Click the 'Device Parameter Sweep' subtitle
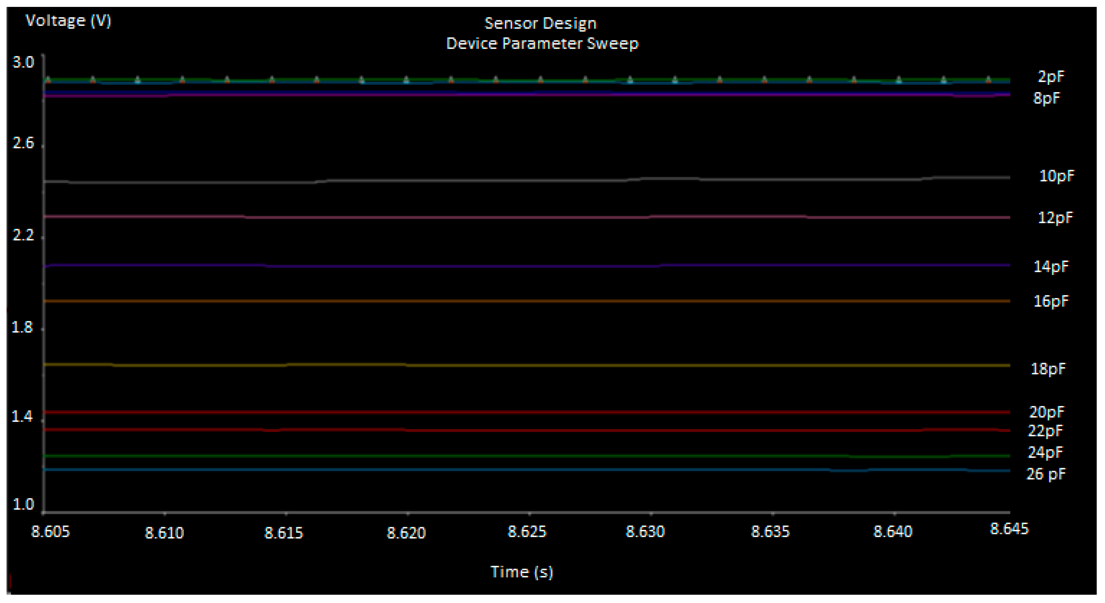The image size is (1105, 603). [542, 43]
